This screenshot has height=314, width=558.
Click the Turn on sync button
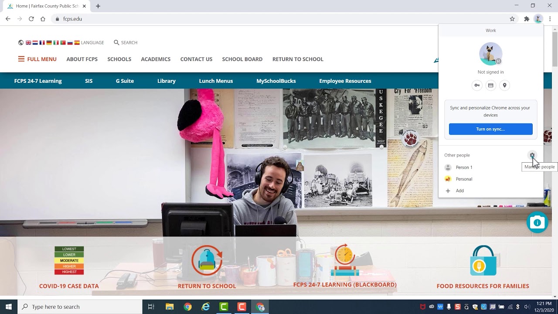click(x=491, y=129)
